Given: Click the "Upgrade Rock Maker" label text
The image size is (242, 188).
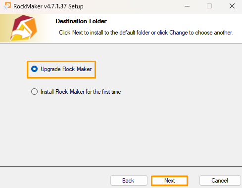Looking at the screenshot, I should (66, 69).
